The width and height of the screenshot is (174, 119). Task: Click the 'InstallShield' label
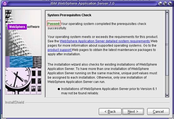tap(14, 102)
